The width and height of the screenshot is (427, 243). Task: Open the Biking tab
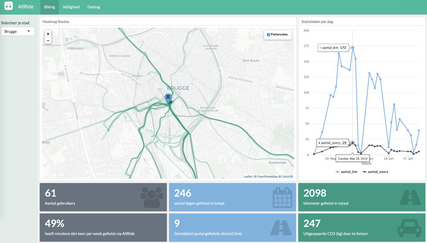point(49,7)
